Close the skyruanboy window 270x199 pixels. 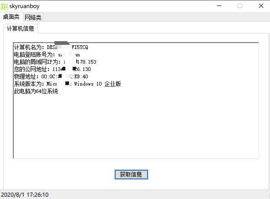click(x=261, y=6)
